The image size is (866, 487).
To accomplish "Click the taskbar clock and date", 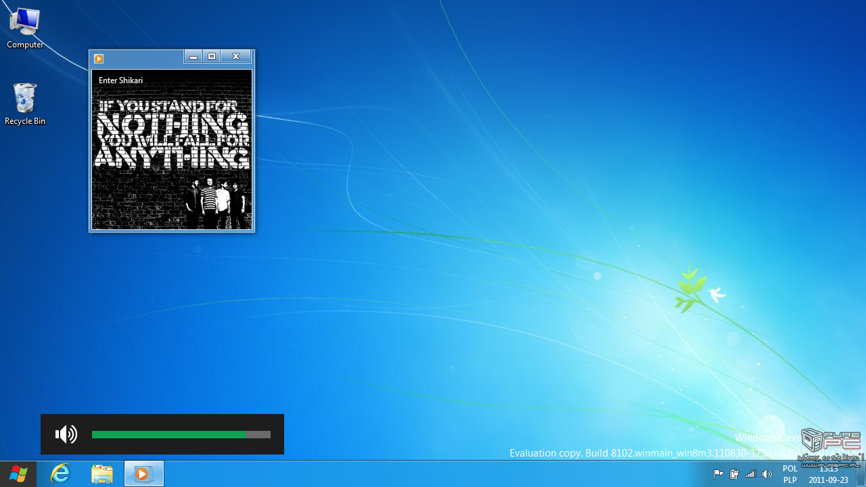I will (x=828, y=474).
